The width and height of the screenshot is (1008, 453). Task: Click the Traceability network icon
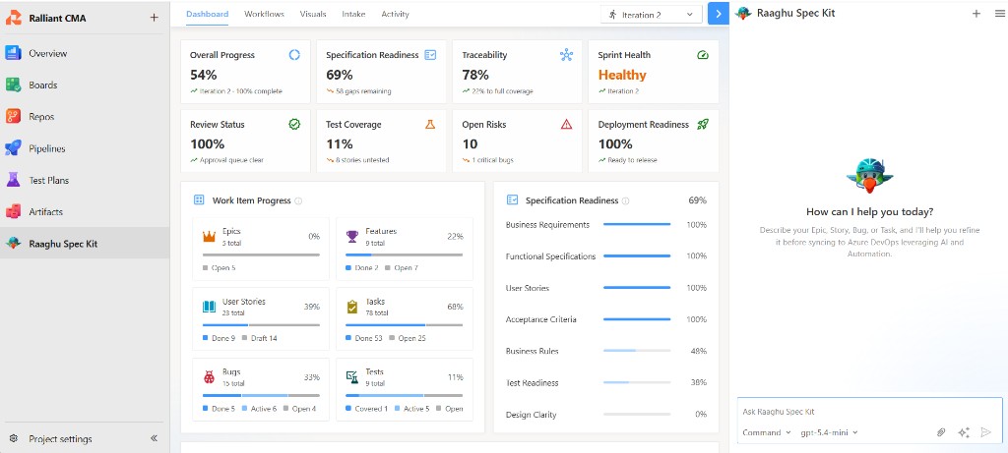point(566,55)
